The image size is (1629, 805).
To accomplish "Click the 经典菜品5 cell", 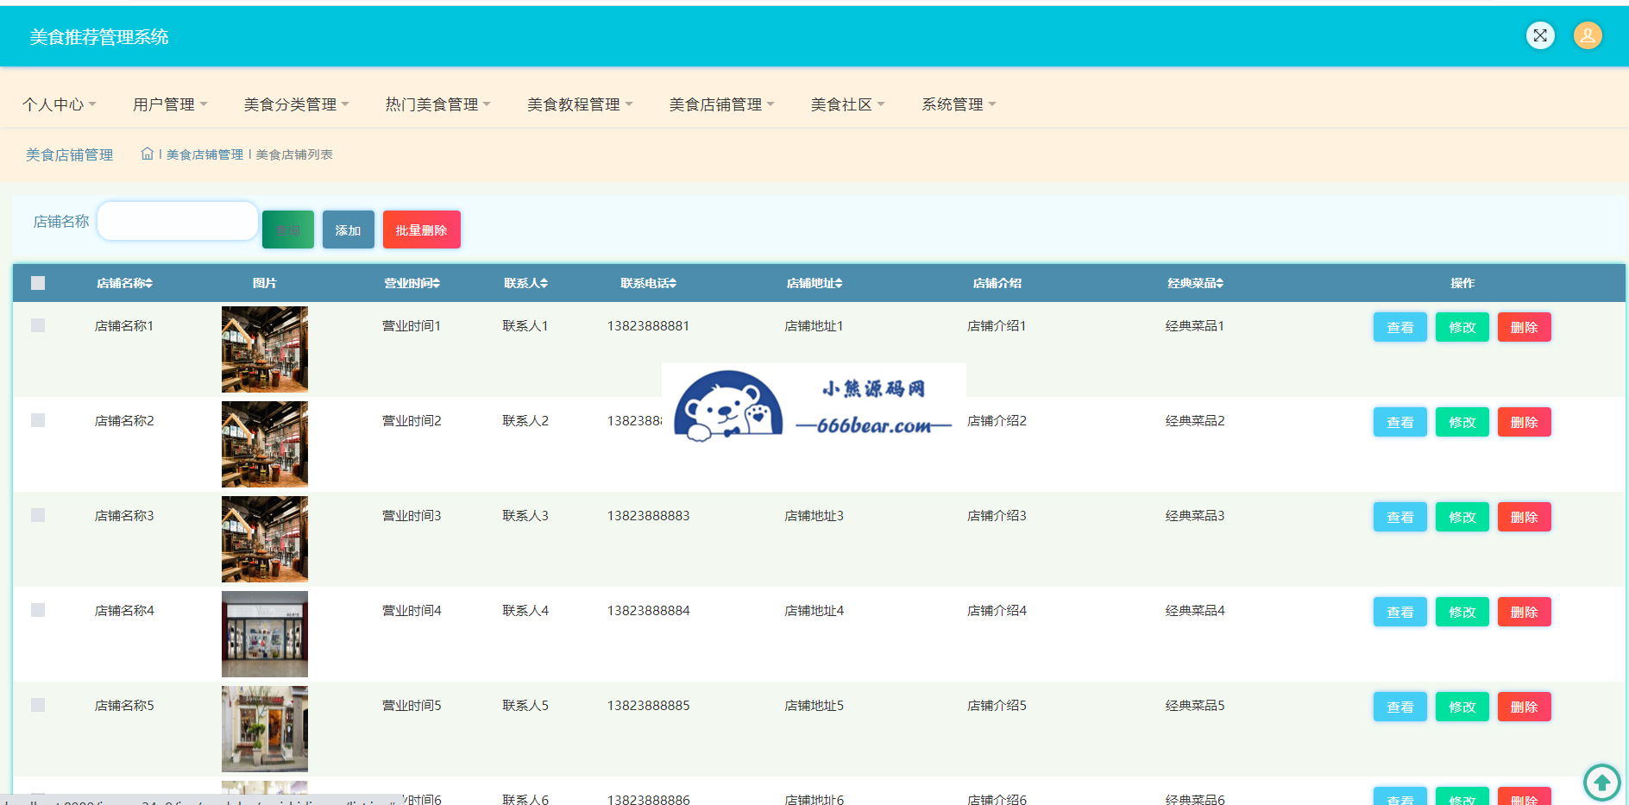I will click(1195, 705).
